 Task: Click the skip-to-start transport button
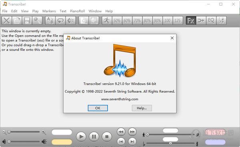click(x=121, y=142)
